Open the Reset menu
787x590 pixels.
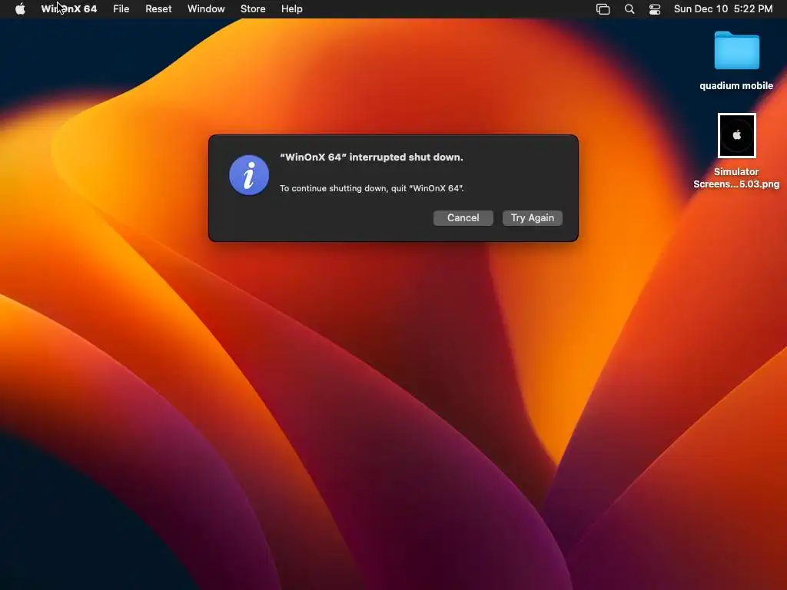(158, 9)
